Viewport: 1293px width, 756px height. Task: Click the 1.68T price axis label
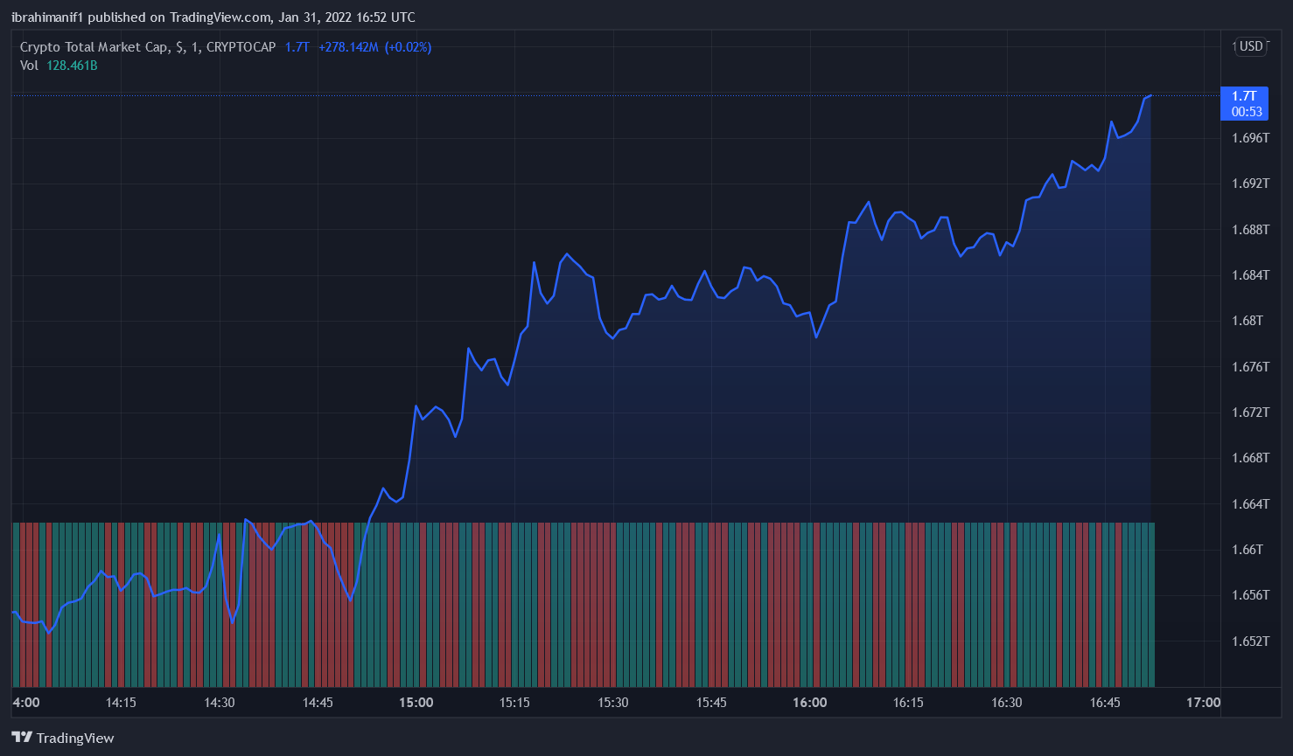(x=1248, y=321)
